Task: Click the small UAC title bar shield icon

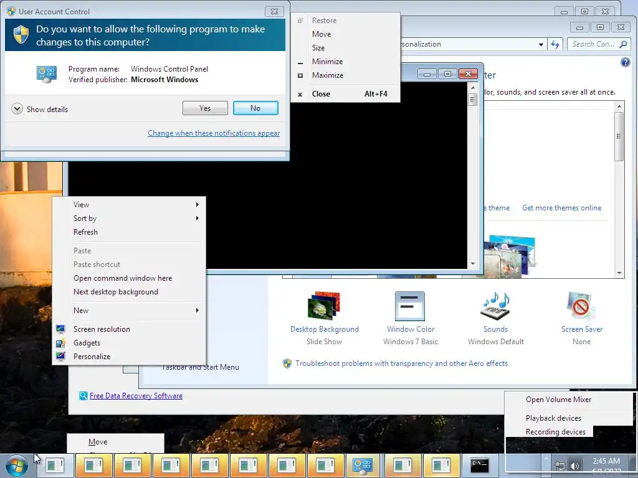Action: [x=11, y=11]
